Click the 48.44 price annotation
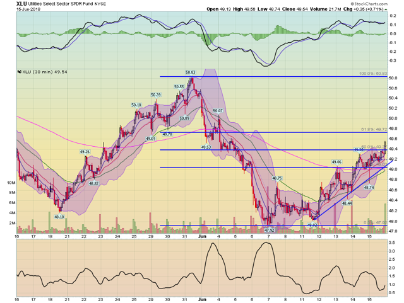This screenshot has height=303, width=404. [x=347, y=203]
